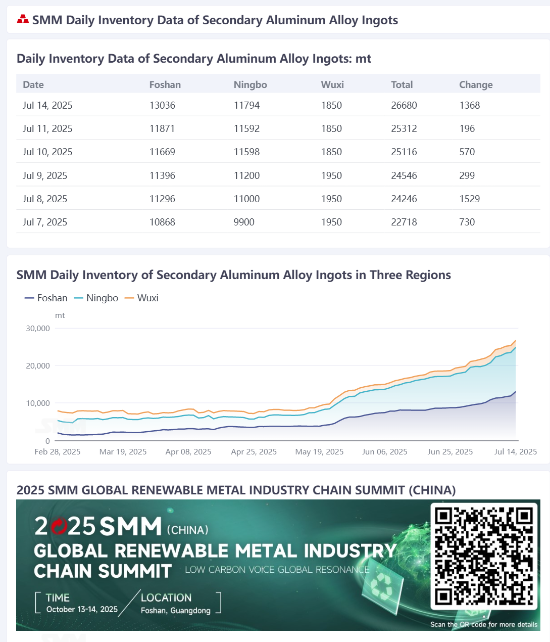550x642 pixels.
Task: Click Change value 299
Action: click(467, 175)
